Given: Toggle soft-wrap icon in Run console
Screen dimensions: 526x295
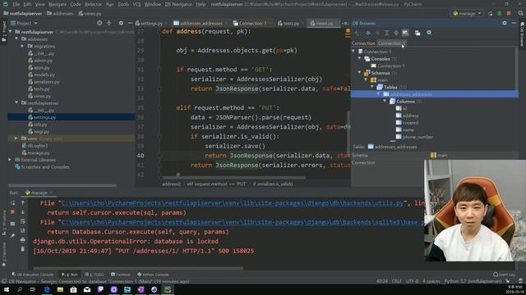Looking at the screenshot, I should (23, 221).
